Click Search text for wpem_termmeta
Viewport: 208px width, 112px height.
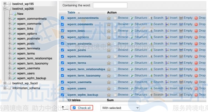click(158, 56)
